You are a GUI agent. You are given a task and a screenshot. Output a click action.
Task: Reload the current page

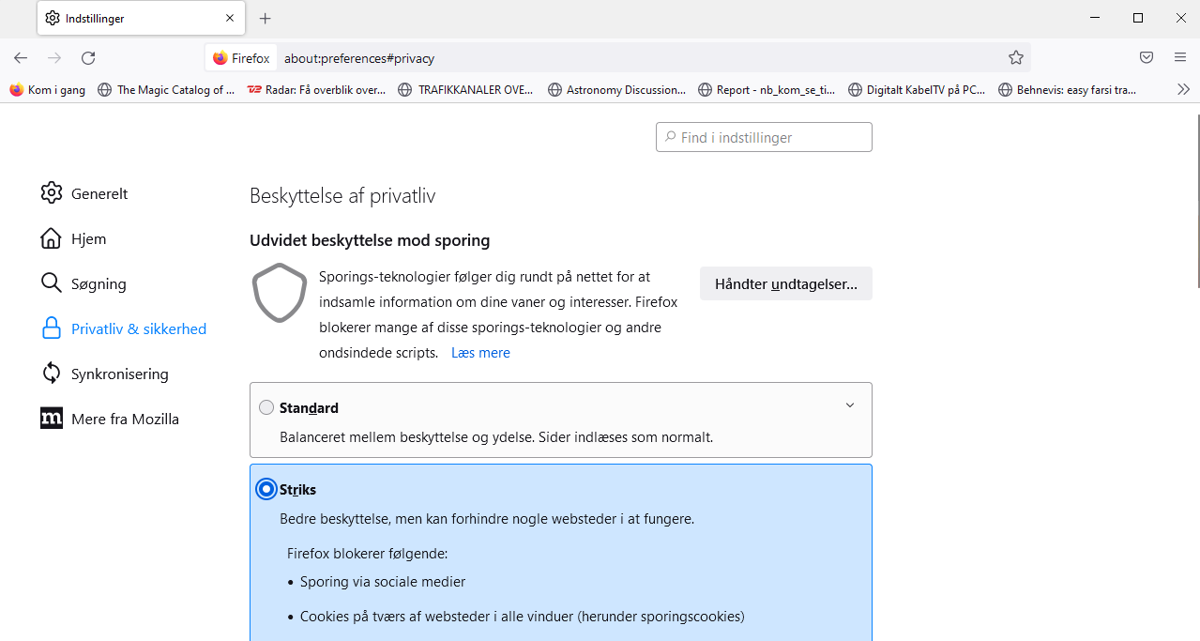click(x=88, y=57)
